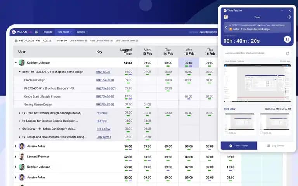
Task: Open the RH2FSASD-02 key link
Action: [105, 96]
